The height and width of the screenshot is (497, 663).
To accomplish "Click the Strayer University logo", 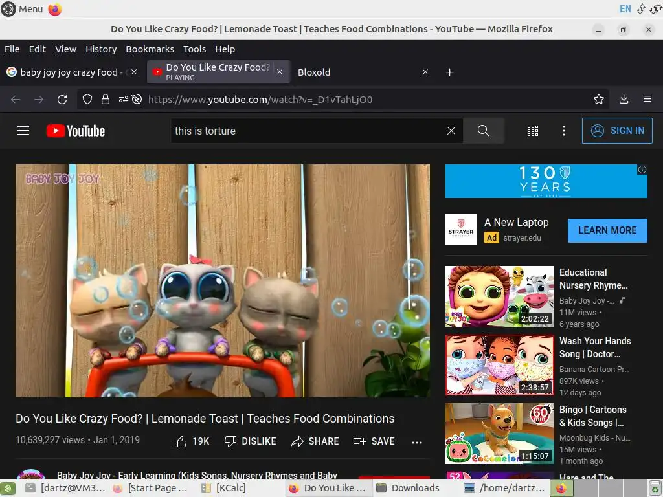I will click(461, 229).
